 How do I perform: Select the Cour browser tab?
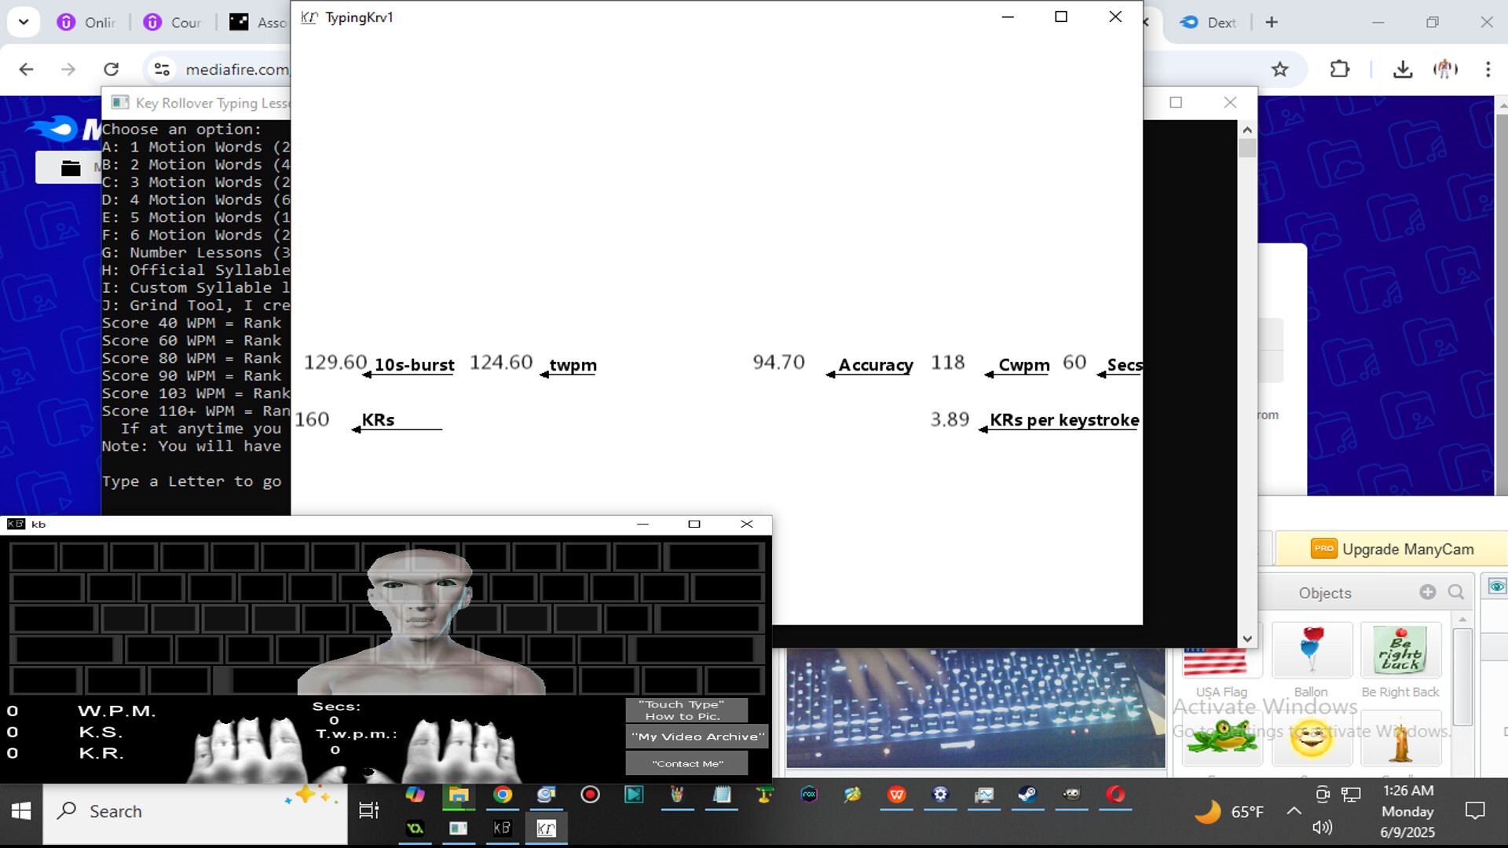point(173,22)
